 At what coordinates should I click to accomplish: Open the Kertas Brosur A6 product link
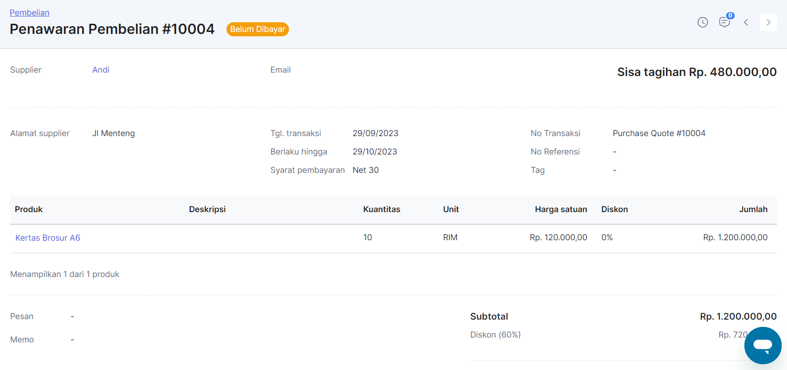(47, 238)
